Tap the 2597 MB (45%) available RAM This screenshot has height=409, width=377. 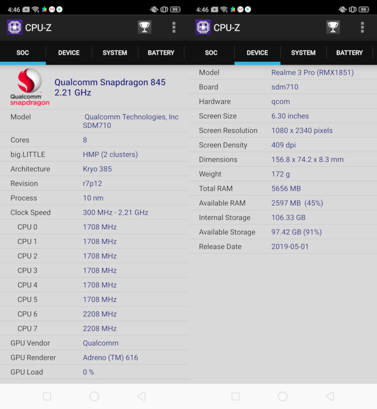click(297, 203)
